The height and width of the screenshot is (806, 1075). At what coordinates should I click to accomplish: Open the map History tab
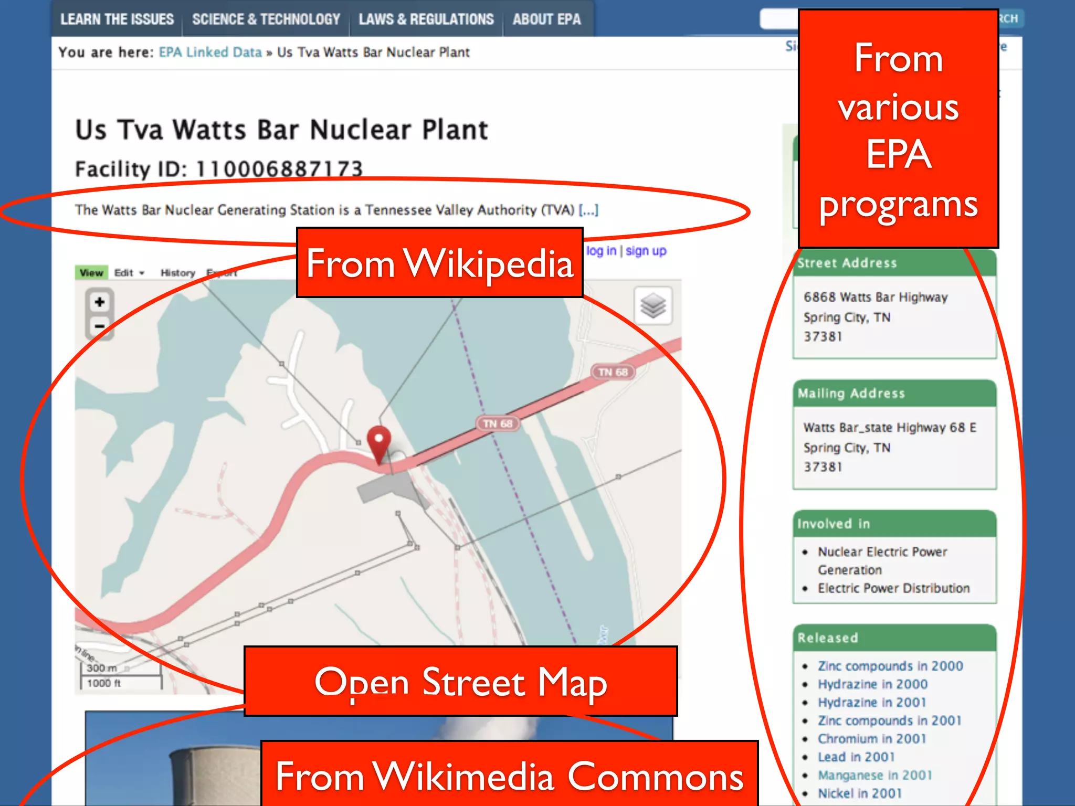click(177, 272)
